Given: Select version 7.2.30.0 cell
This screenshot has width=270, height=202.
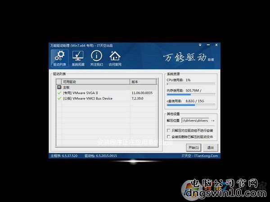Looking at the screenshot, I should click(137, 98).
